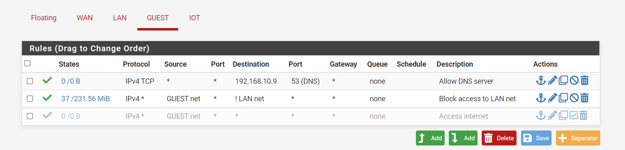The image size is (625, 150).
Task: Delete the Allow DNS server rule
Action: [584, 80]
